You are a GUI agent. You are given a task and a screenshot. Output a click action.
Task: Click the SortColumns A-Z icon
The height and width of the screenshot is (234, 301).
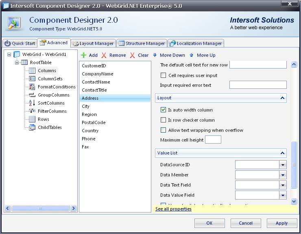point(32,103)
